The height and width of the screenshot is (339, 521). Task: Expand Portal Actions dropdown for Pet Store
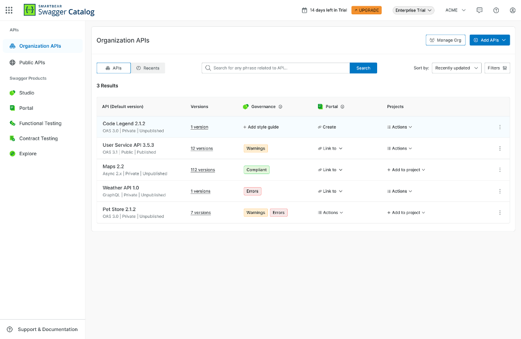pos(330,213)
